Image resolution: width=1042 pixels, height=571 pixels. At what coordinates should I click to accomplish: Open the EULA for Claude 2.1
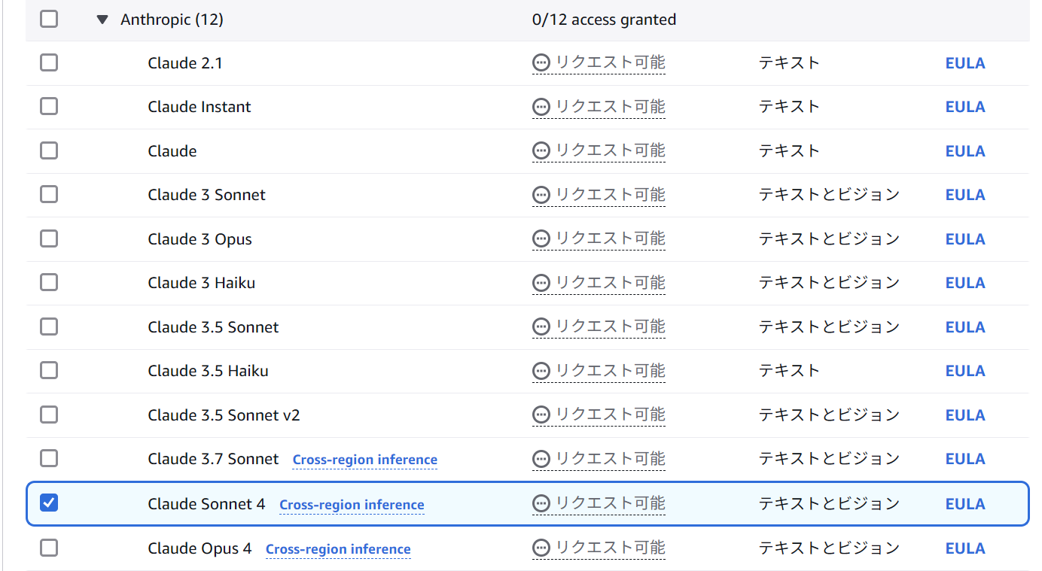pos(965,63)
